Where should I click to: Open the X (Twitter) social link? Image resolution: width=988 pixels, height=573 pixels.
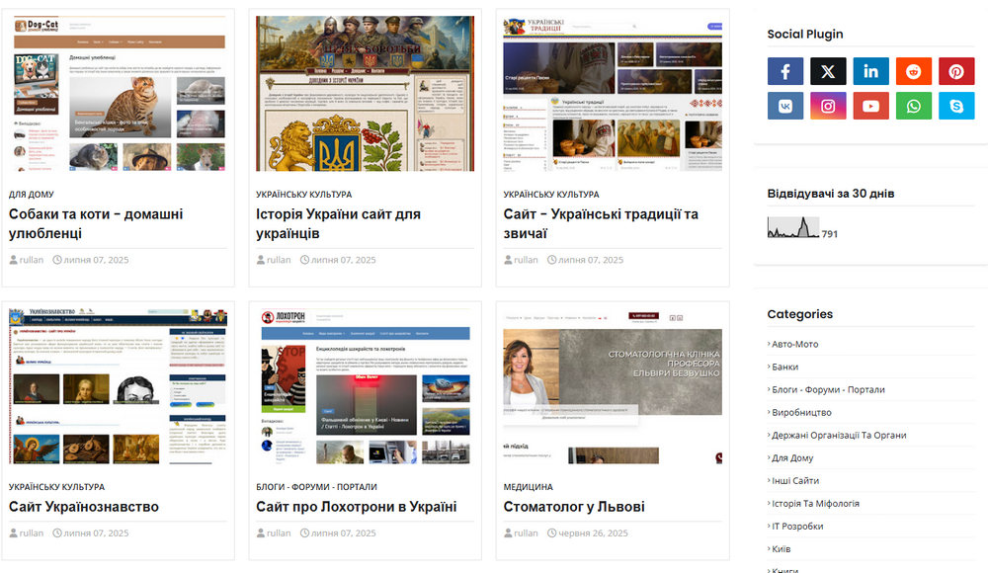(828, 71)
